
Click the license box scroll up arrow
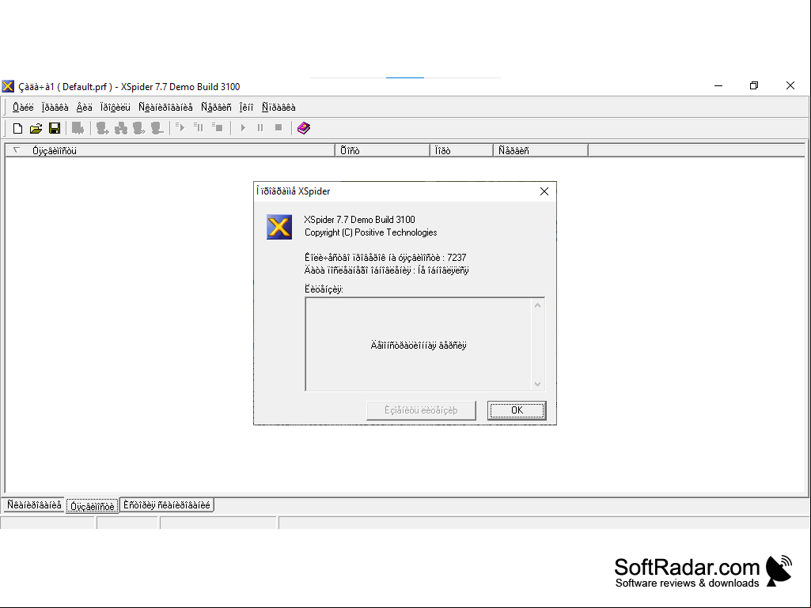538,305
